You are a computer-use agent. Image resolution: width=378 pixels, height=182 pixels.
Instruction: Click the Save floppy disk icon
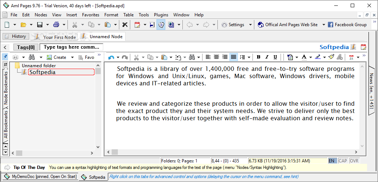point(40,25)
